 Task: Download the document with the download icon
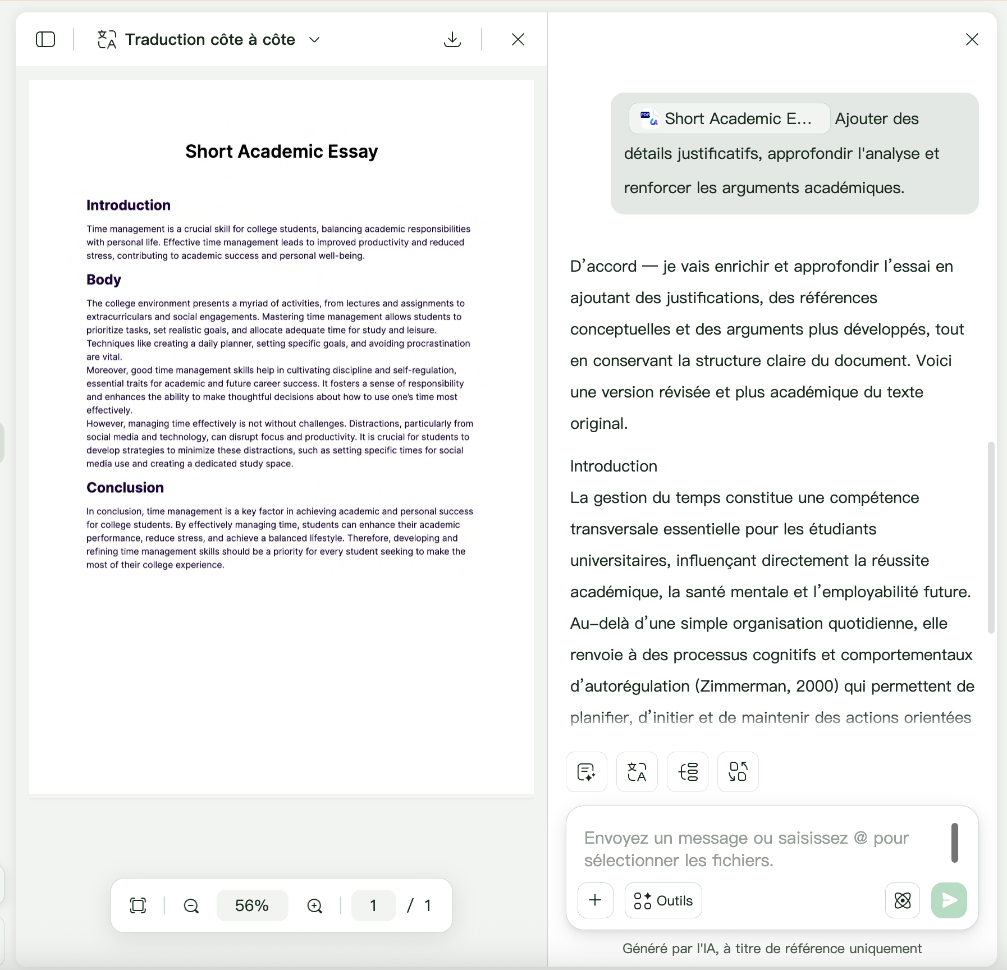[452, 39]
